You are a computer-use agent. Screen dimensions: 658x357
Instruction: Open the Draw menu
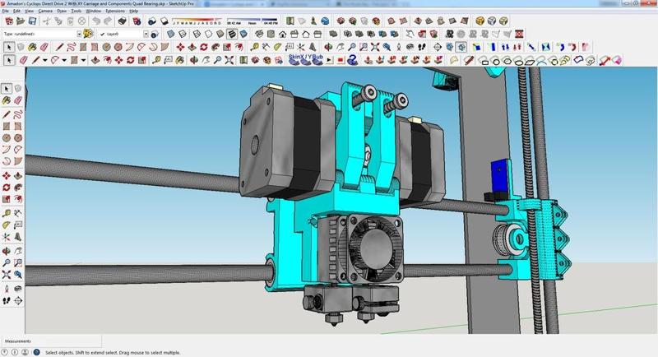[x=62, y=11]
